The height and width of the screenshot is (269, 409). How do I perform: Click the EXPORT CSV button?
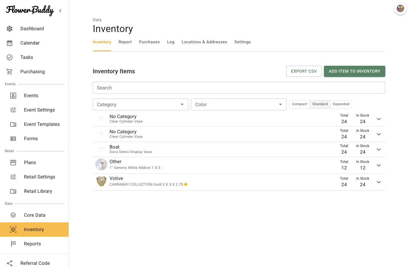point(304,71)
